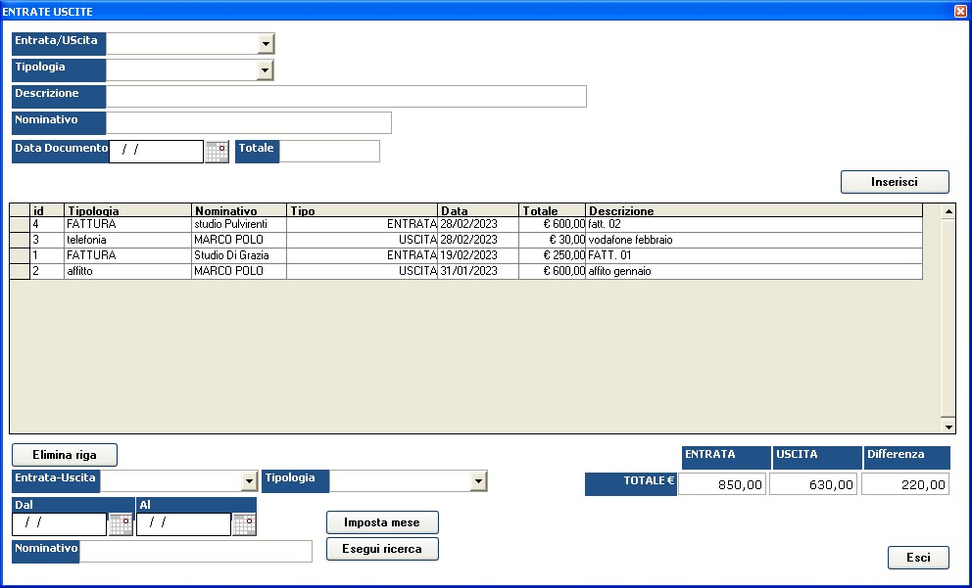Click the Elimina riga button
Screen dimensions: 972x588
[x=65, y=455]
